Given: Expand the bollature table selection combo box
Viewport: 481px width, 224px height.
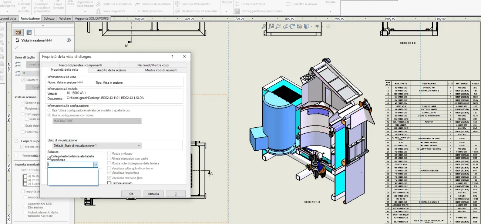Looking at the screenshot, I should click(73, 165).
